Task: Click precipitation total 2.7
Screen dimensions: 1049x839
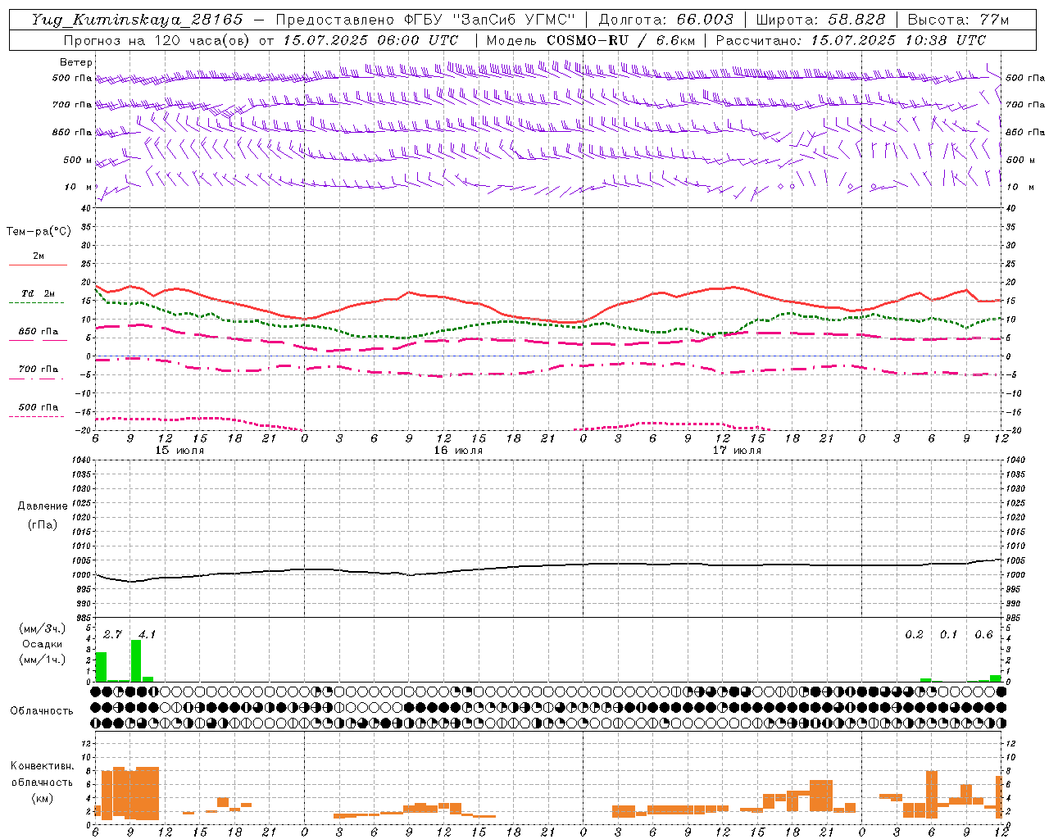Action: tap(112, 634)
